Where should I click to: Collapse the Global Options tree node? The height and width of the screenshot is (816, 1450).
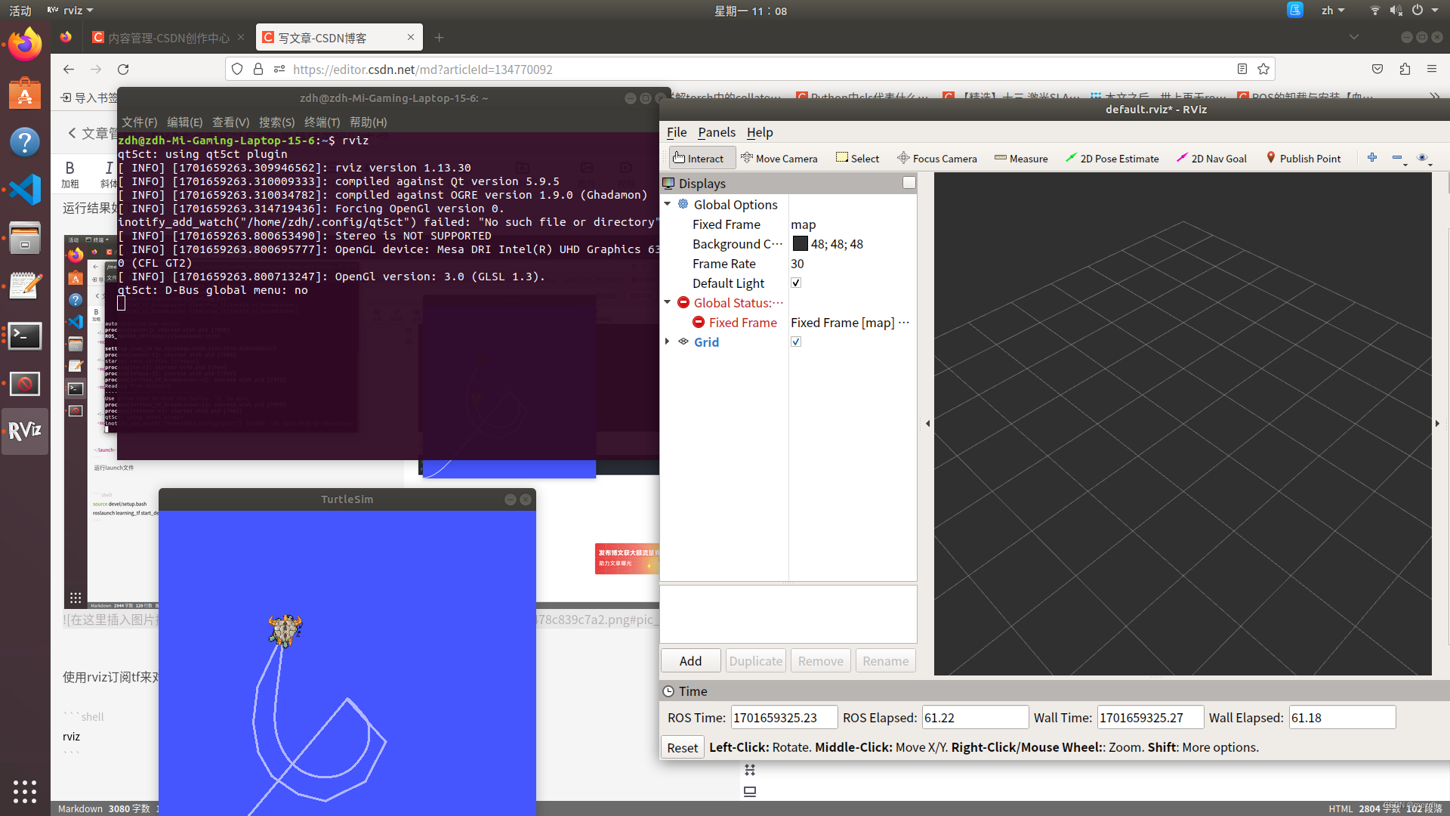click(668, 204)
